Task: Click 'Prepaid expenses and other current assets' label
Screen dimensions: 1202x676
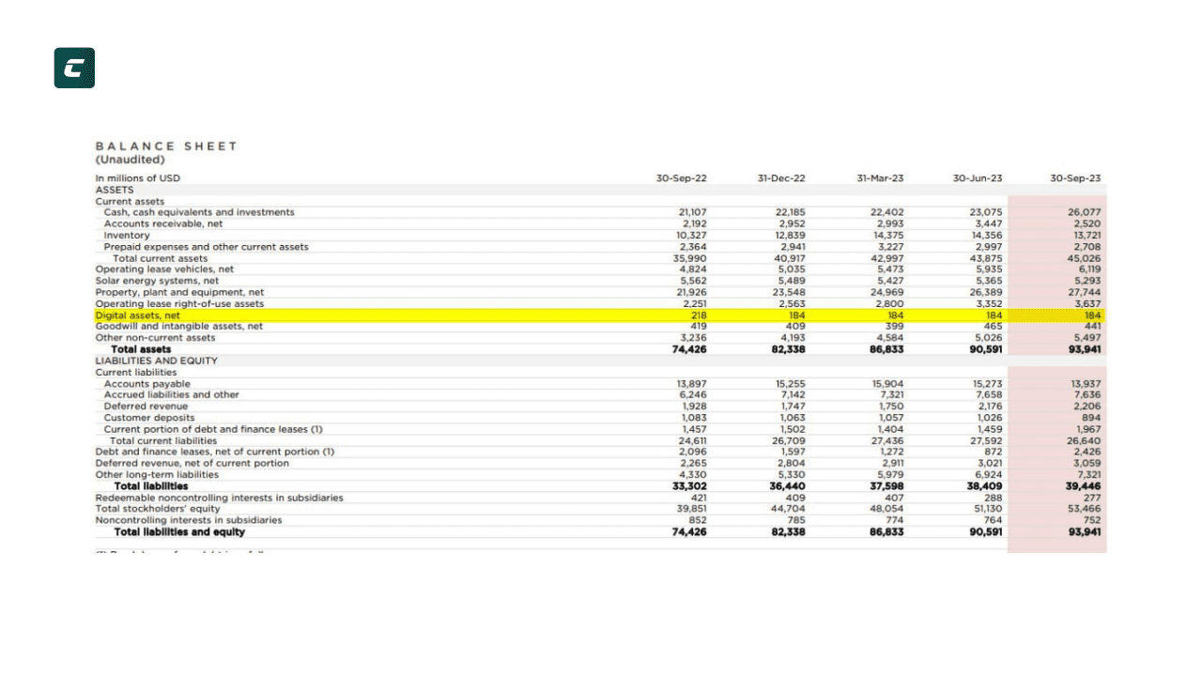Action: pyautogui.click(x=206, y=247)
